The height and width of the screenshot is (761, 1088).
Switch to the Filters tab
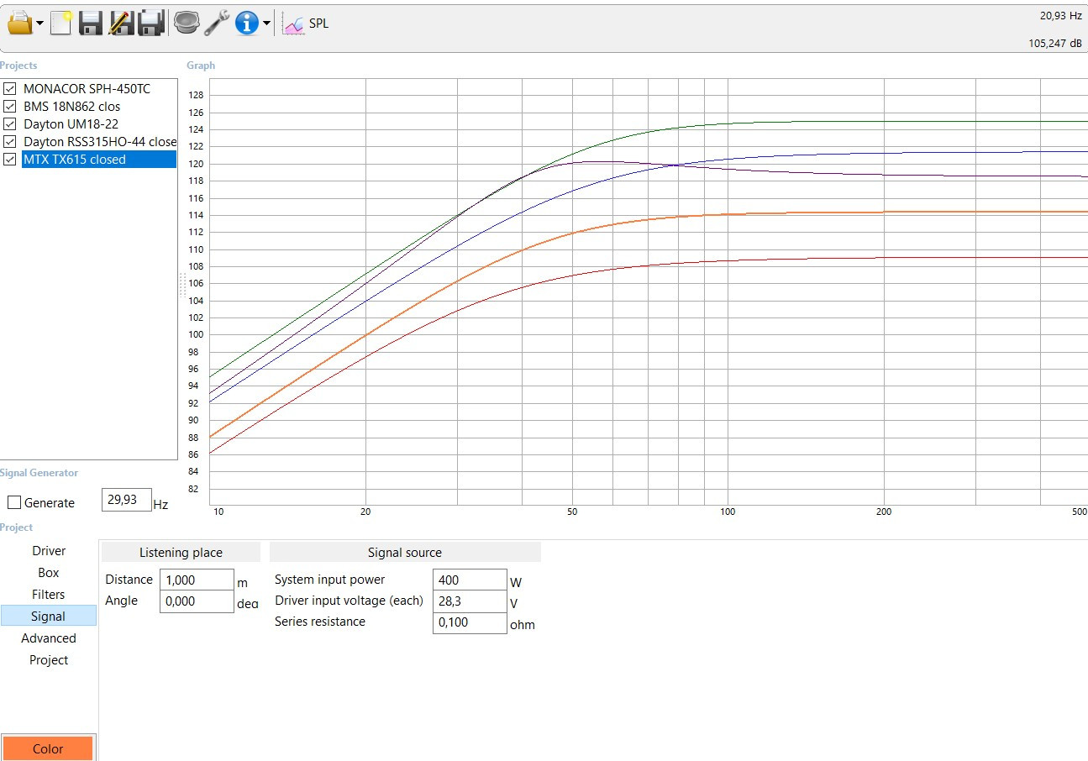tap(49, 595)
